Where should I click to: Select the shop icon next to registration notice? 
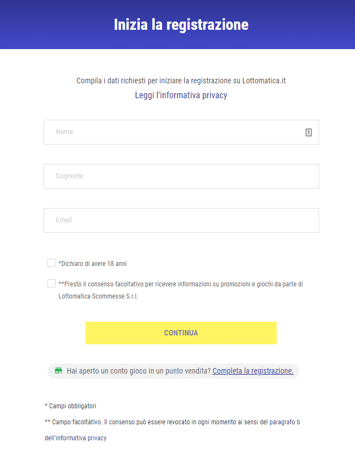[59, 371]
